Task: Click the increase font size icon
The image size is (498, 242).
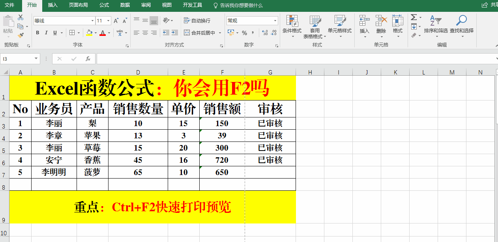Action: tap(116, 21)
